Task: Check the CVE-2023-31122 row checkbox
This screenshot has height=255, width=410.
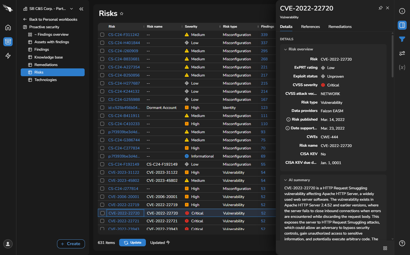Action: coord(102,172)
